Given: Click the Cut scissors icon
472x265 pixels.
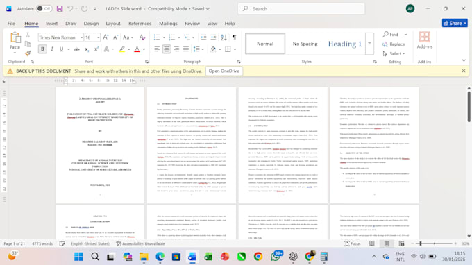Looking at the screenshot, I should pyautogui.click(x=28, y=35).
